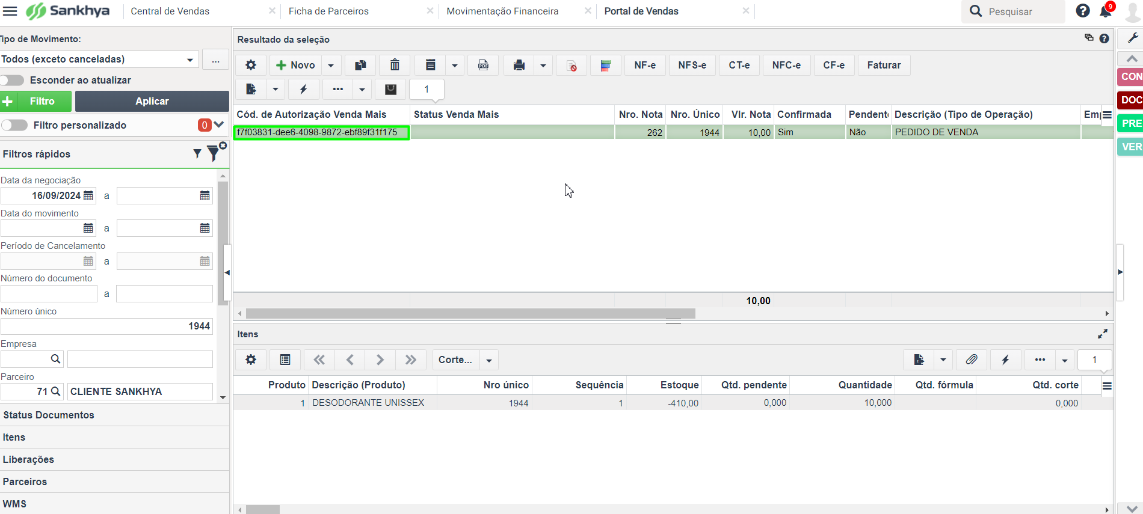The height and width of the screenshot is (514, 1143).
Task: Open the Corte dropdown arrow
Action: point(489,359)
